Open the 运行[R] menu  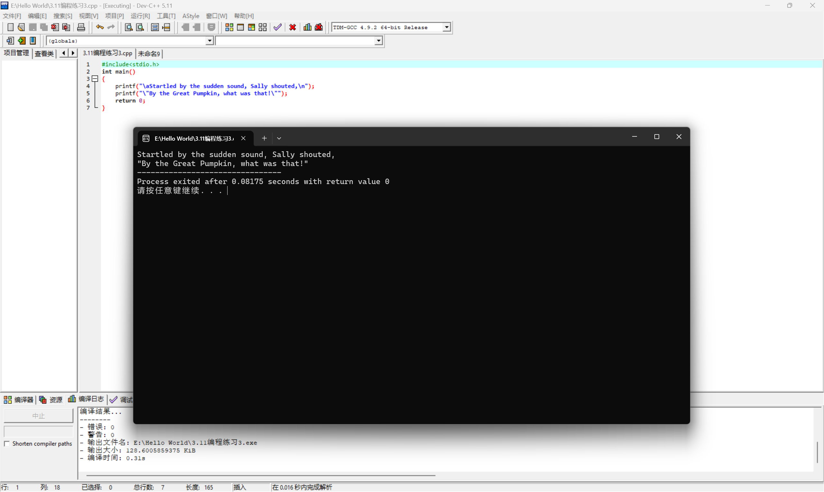pos(140,16)
